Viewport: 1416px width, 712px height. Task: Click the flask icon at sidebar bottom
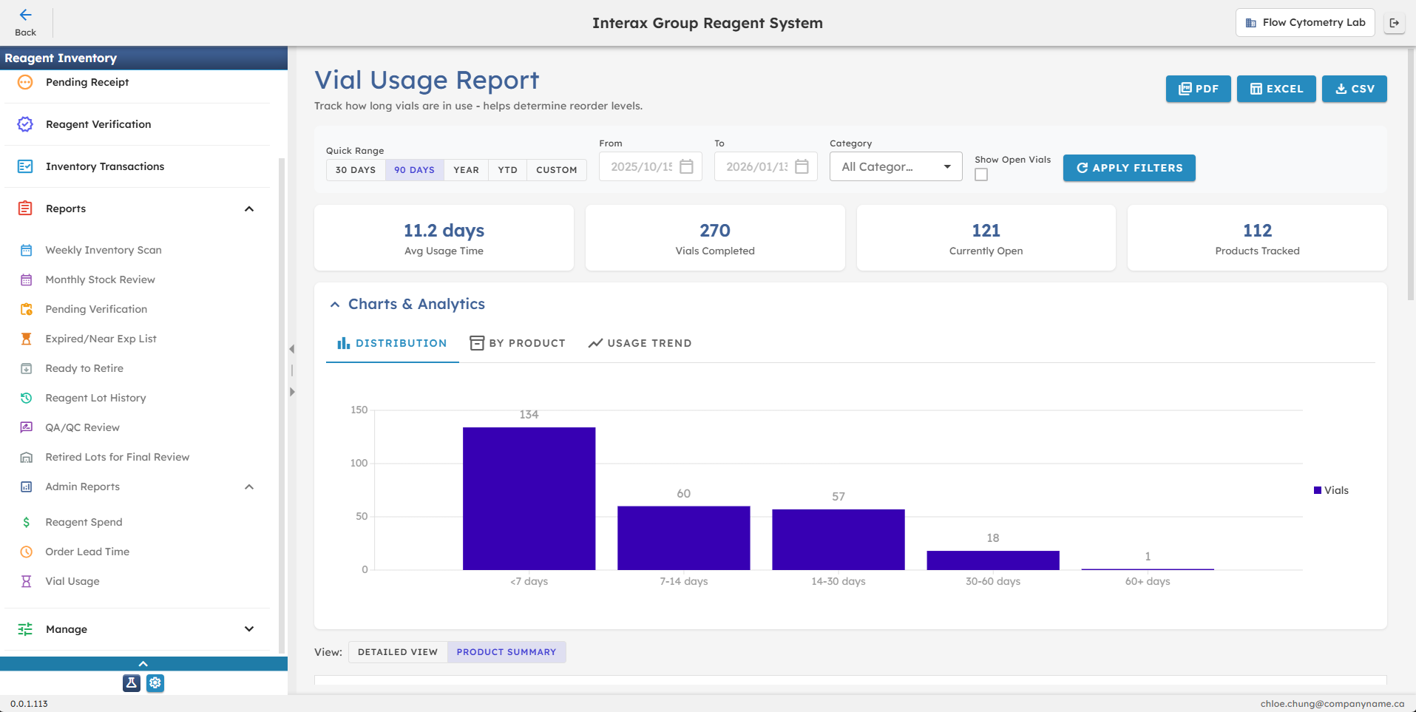pyautogui.click(x=131, y=683)
